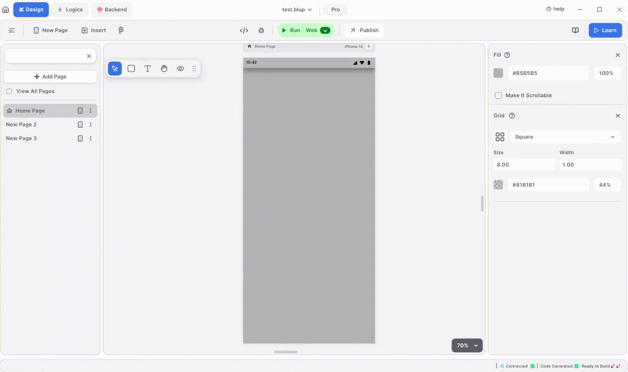Open the Square grid type dropdown
This screenshot has height=372, width=628.
tap(565, 137)
